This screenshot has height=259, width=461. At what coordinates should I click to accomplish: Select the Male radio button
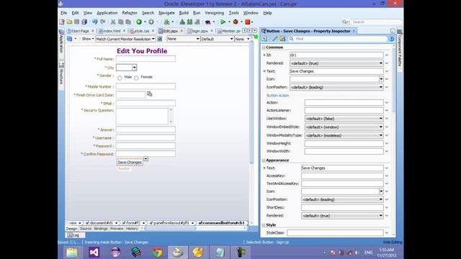coord(120,78)
